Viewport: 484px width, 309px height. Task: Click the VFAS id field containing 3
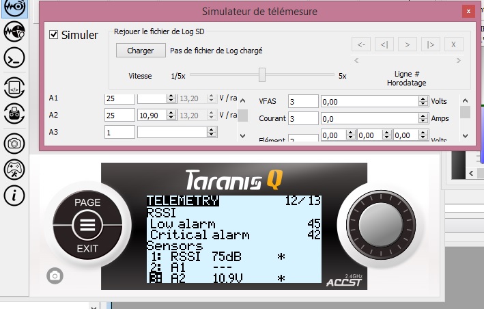coord(303,101)
